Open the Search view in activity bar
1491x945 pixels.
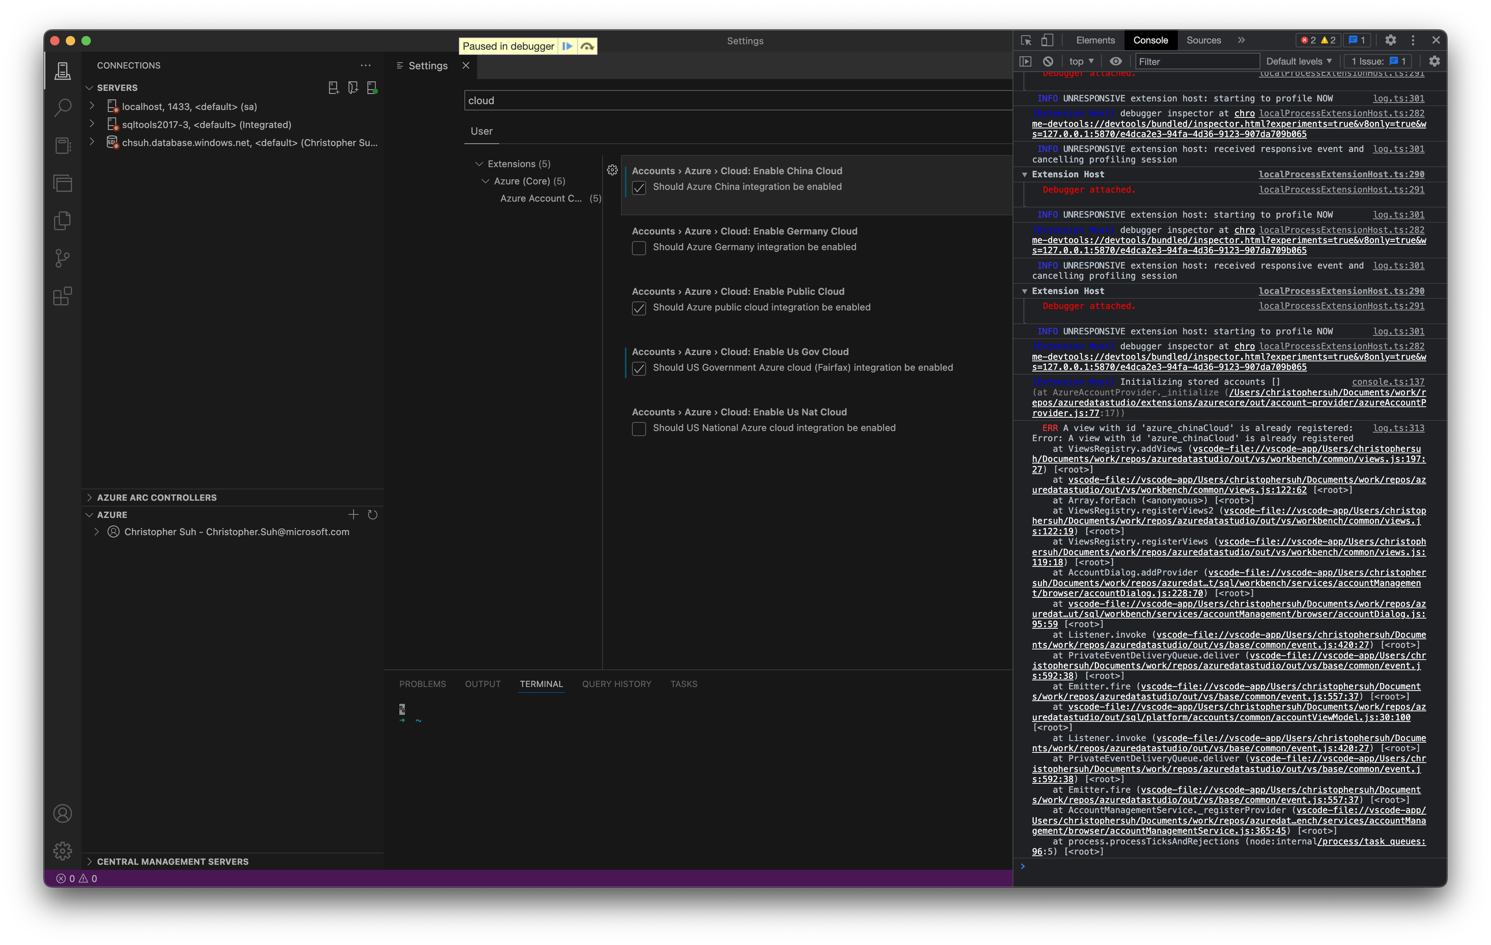tap(63, 108)
